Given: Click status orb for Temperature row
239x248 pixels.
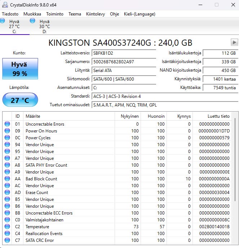Looking at the screenshot, I should pos(7,227).
